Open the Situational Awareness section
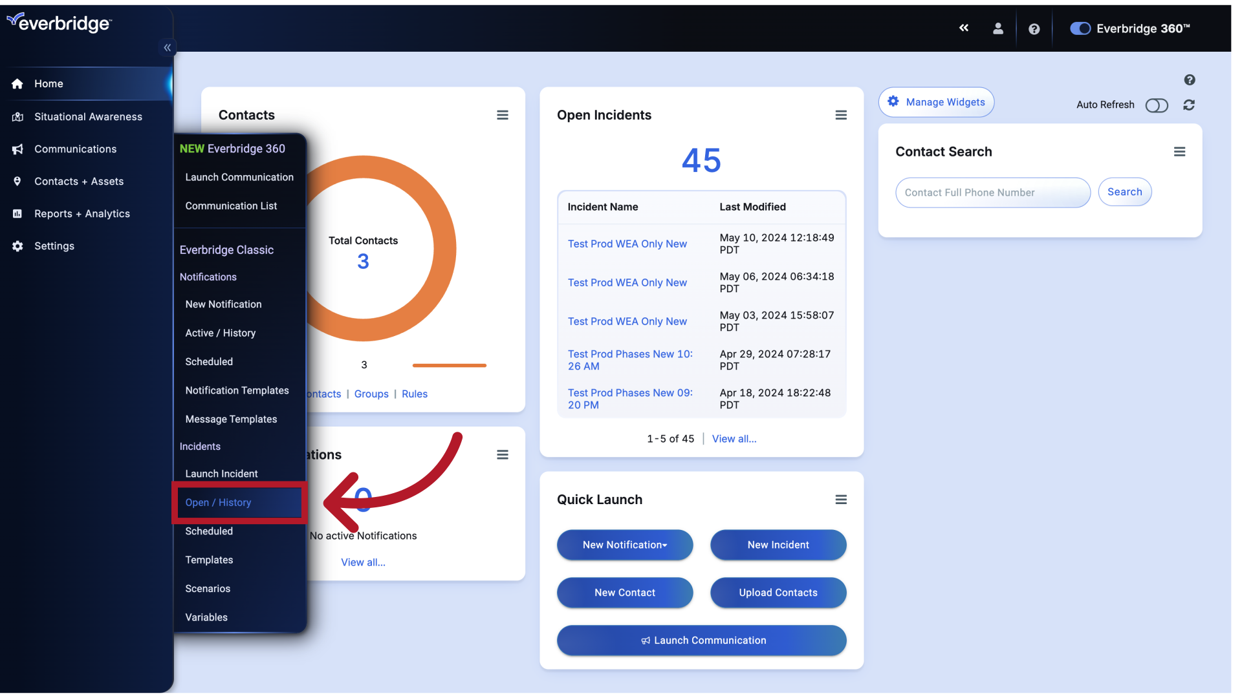Image resolution: width=1242 pixels, height=698 pixels. click(88, 116)
